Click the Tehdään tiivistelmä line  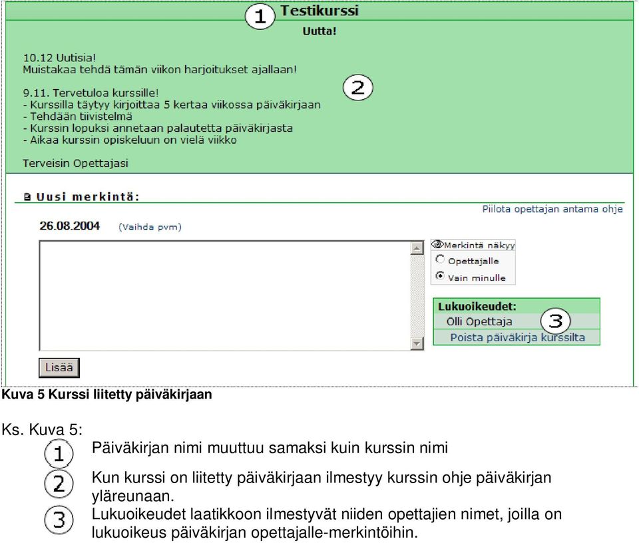tap(77, 116)
